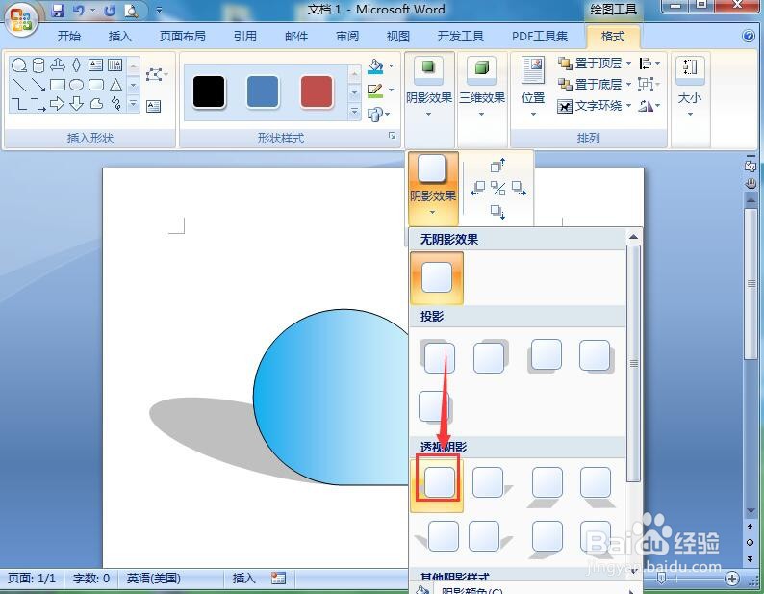Select the down block arrow shape

click(x=77, y=103)
